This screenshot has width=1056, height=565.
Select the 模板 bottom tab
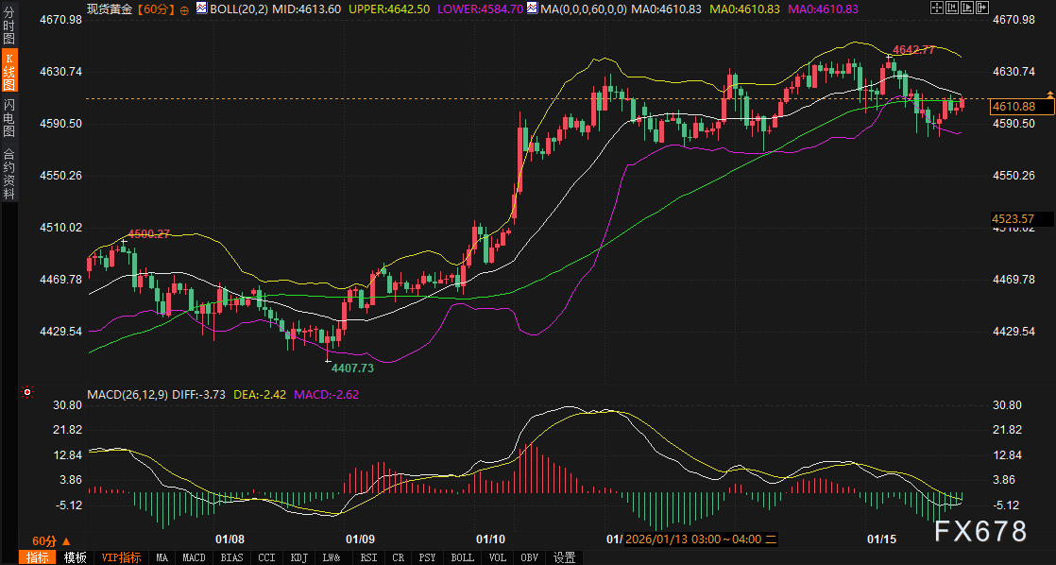(75, 557)
